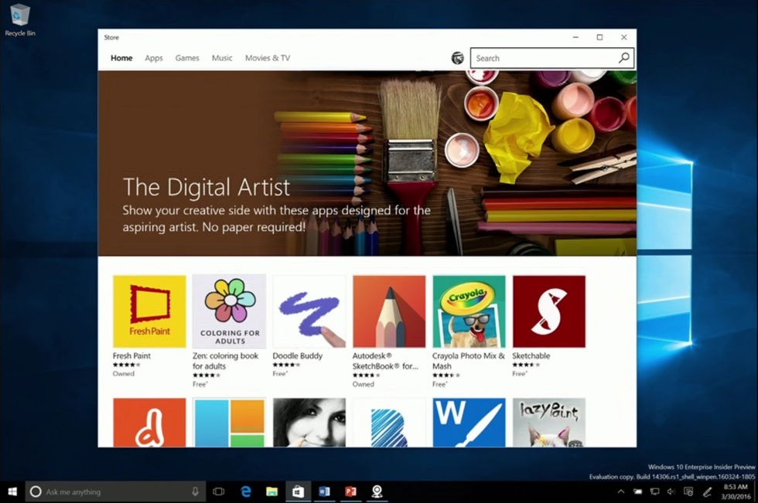Minimize the Store window
Screen dimensions: 758x503
[x=575, y=37]
